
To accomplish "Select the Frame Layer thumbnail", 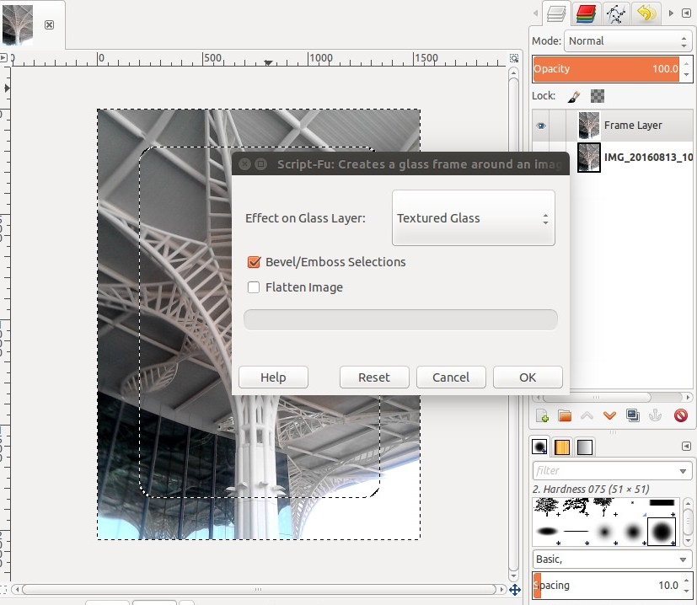I will (589, 126).
